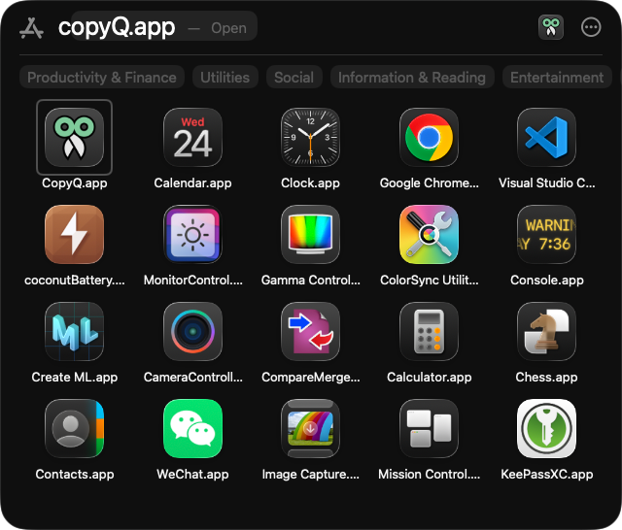622x530 pixels.
Task: Launch Create ML app
Action: (74, 332)
